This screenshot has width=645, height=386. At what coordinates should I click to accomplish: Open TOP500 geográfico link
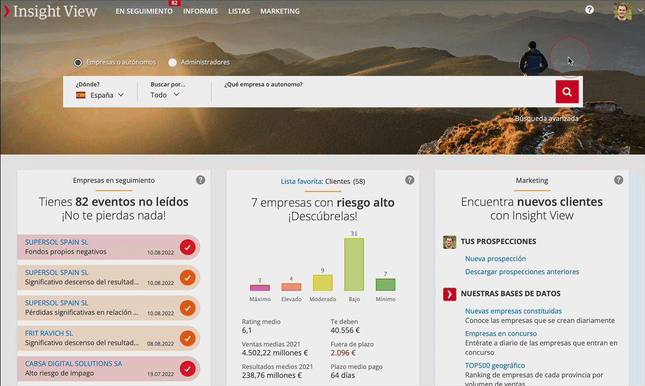point(495,365)
